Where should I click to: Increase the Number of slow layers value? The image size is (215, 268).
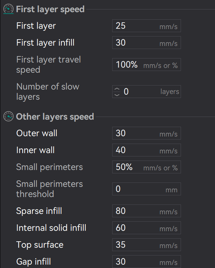(117, 89)
